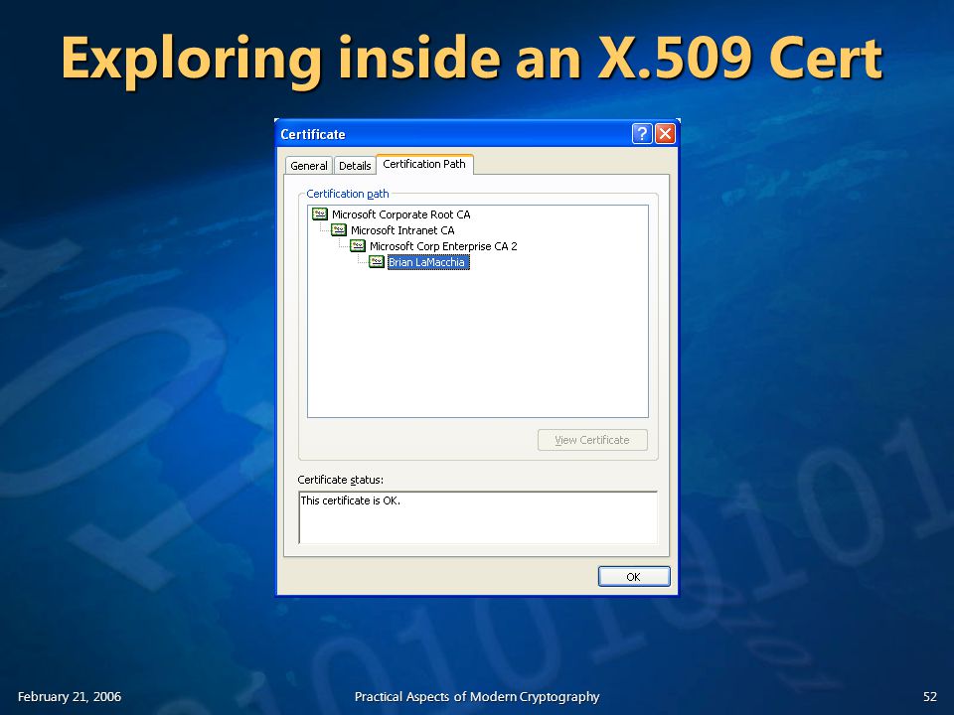This screenshot has height=715, width=954.
Task: Click the 'Certification path' group label
Action: (348, 194)
